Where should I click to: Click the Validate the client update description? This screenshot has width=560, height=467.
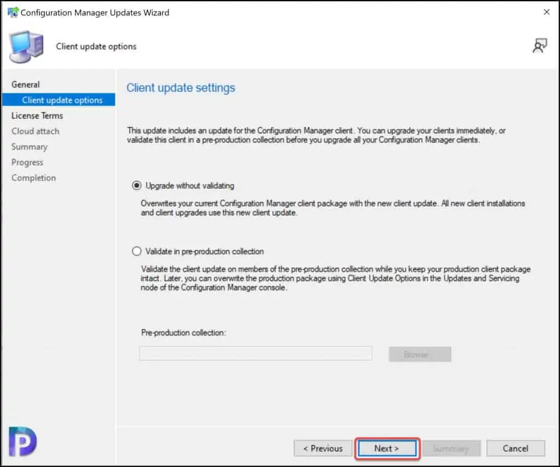coord(336,278)
